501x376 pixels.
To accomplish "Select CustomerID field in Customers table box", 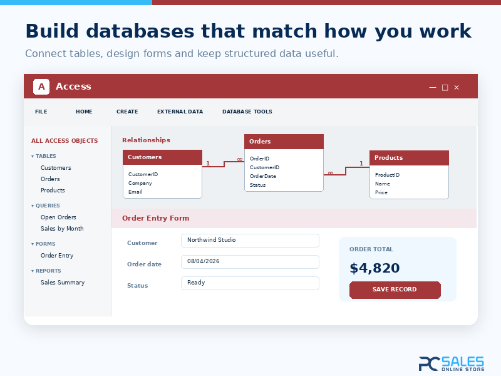I will pos(143,174).
